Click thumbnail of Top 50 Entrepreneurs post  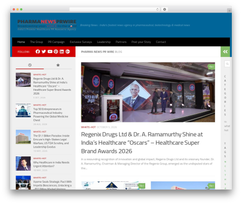23,110
